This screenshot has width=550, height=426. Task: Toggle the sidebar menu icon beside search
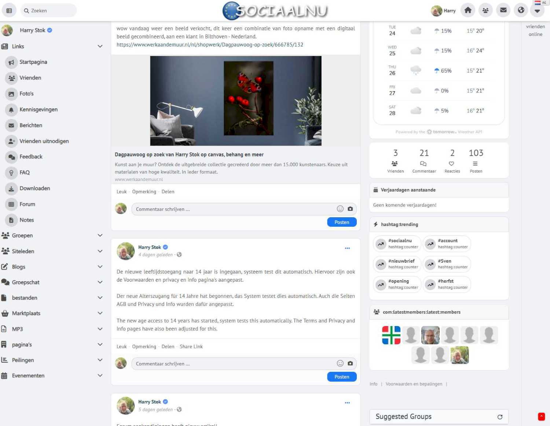[x=9, y=11]
